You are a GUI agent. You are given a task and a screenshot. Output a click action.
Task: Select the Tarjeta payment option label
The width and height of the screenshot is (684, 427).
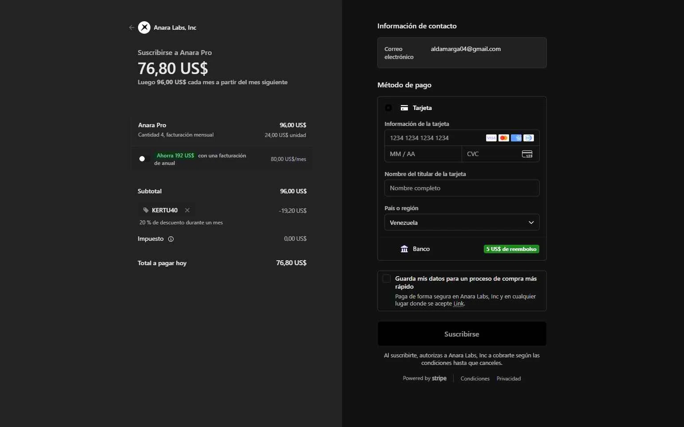(422, 108)
